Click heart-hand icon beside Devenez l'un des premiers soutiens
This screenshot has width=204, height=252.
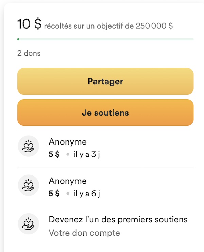(29, 224)
